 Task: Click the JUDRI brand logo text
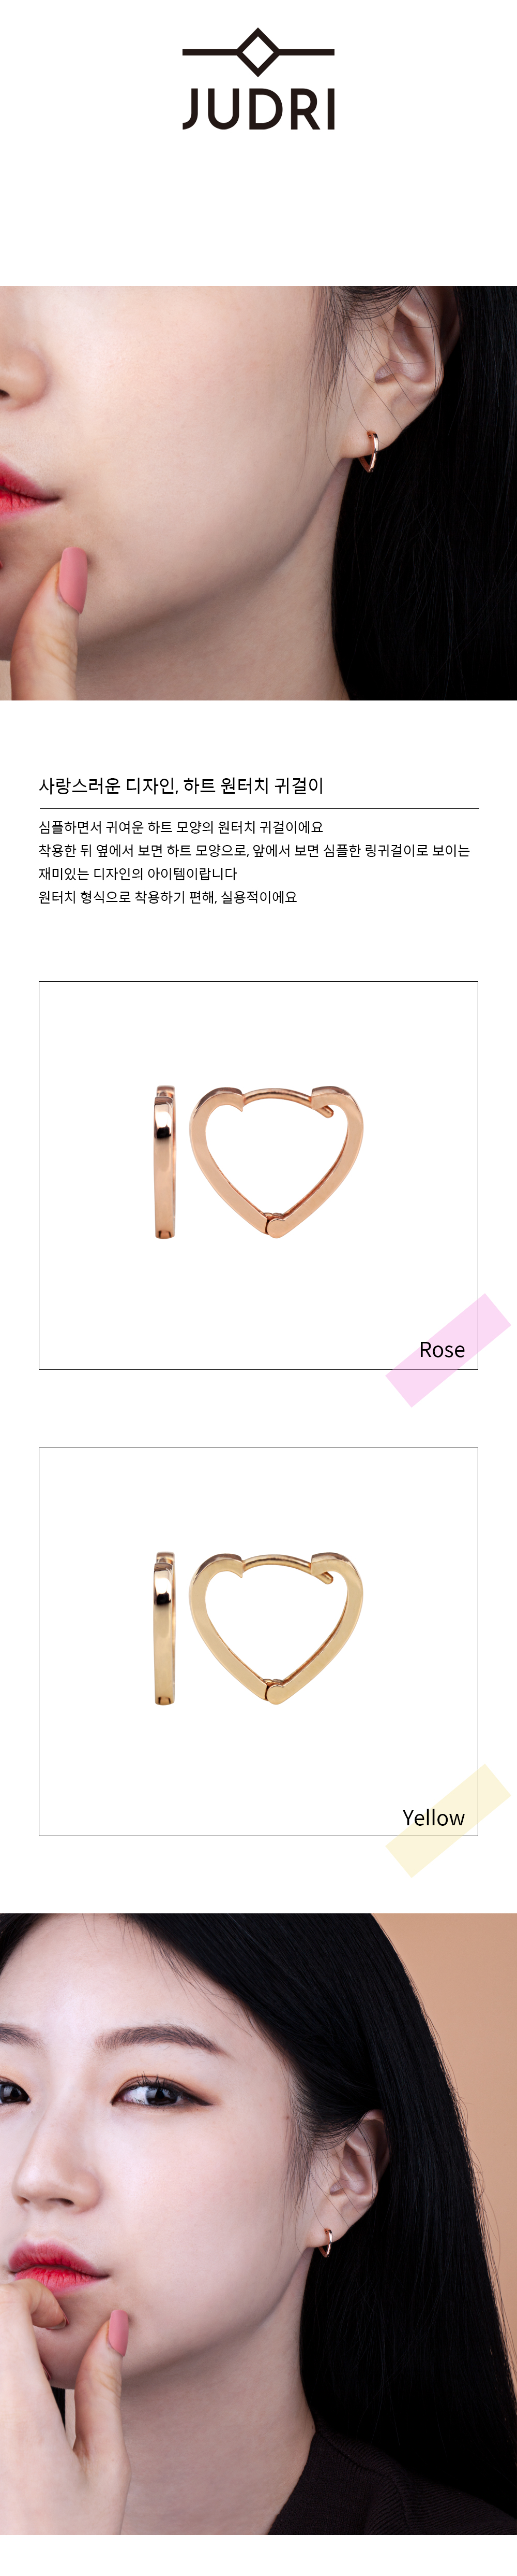[x=258, y=110]
